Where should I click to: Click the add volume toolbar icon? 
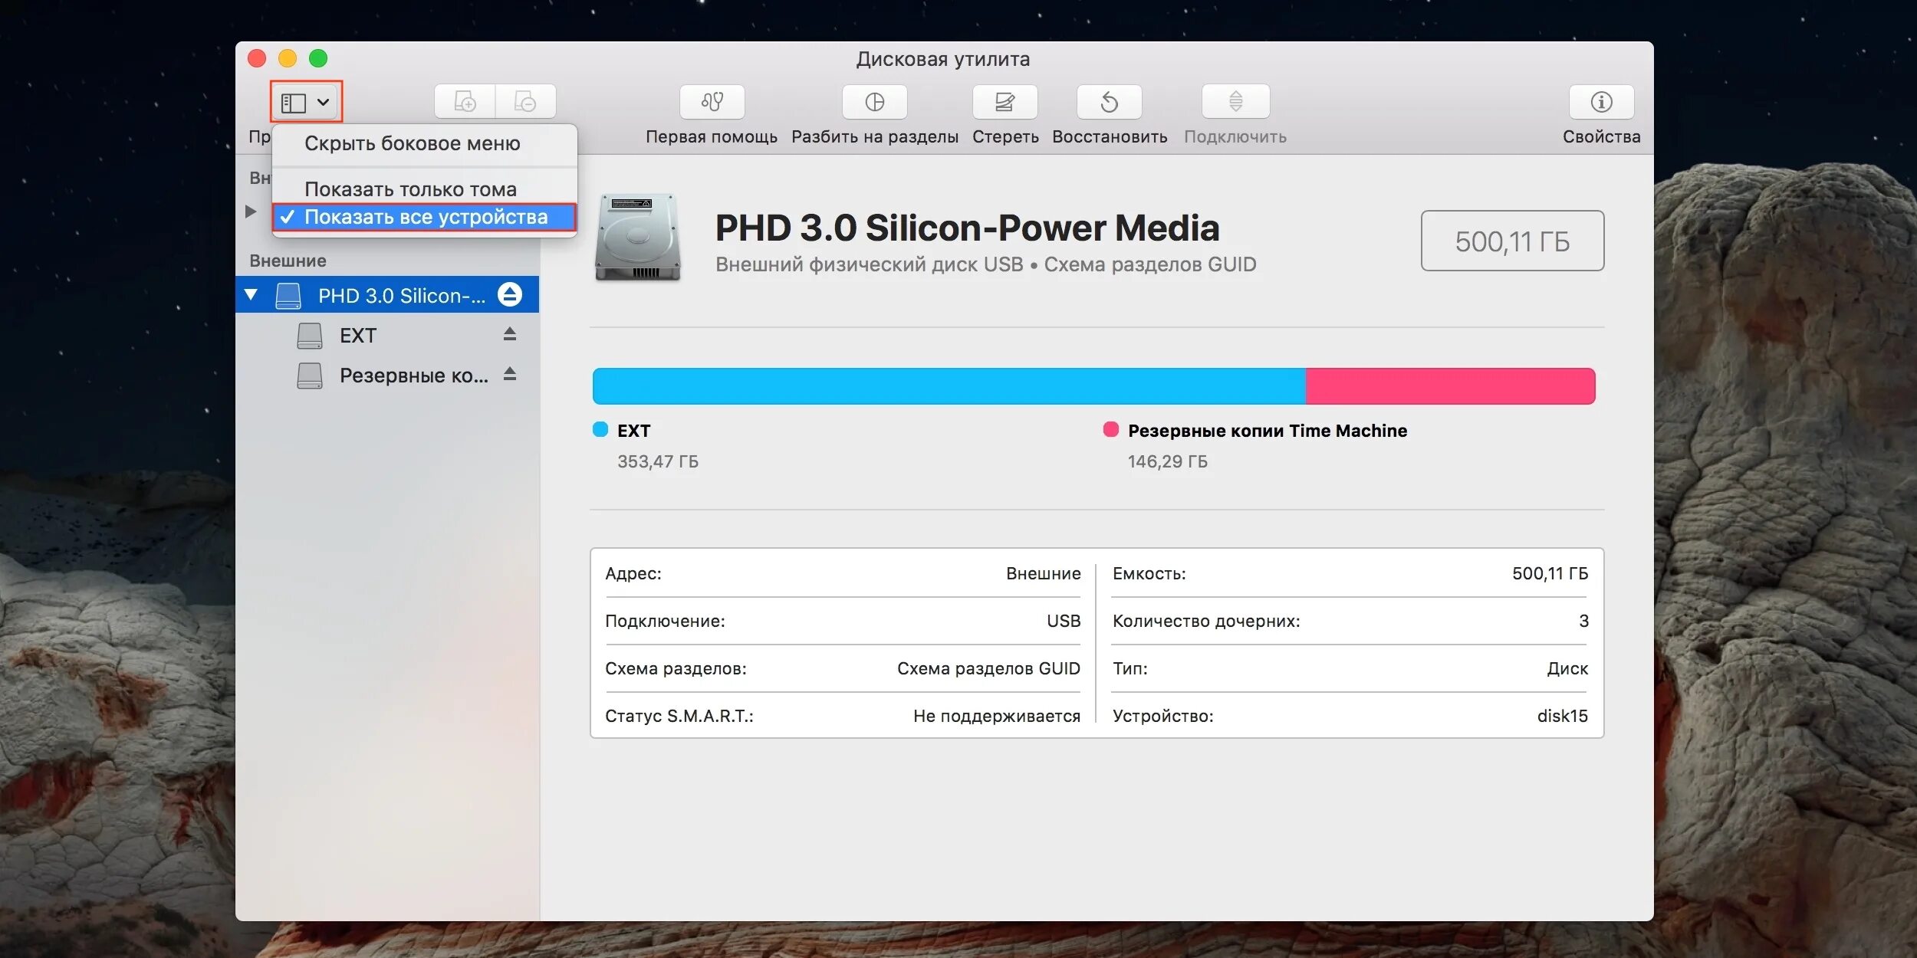pyautogui.click(x=465, y=102)
